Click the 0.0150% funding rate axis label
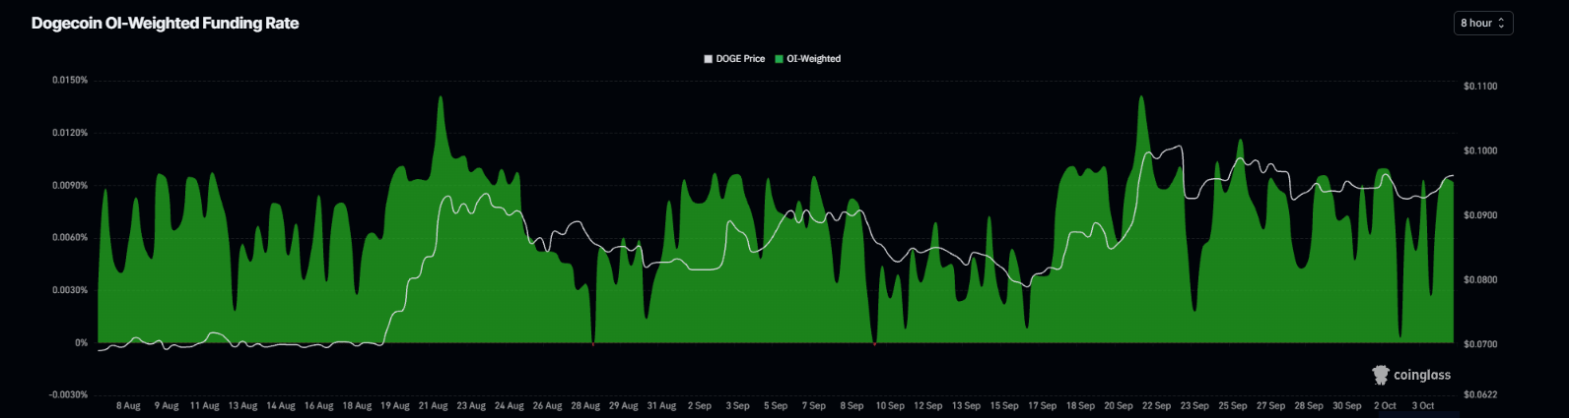Viewport: 1569px width, 418px height. coord(70,80)
